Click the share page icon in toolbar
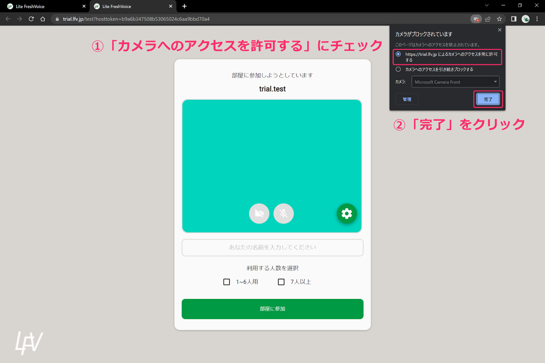This screenshot has width=545, height=363. pos(488,19)
